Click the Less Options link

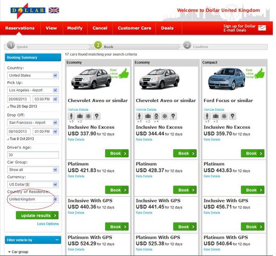pyautogui.click(x=48, y=224)
